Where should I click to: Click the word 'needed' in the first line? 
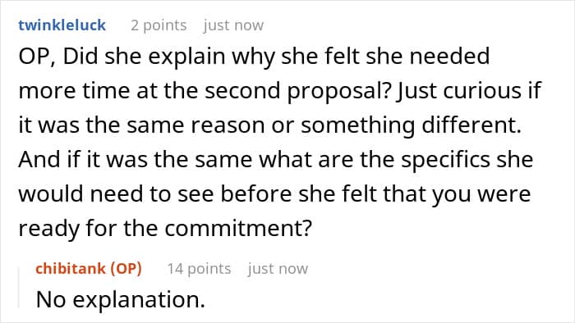point(449,57)
